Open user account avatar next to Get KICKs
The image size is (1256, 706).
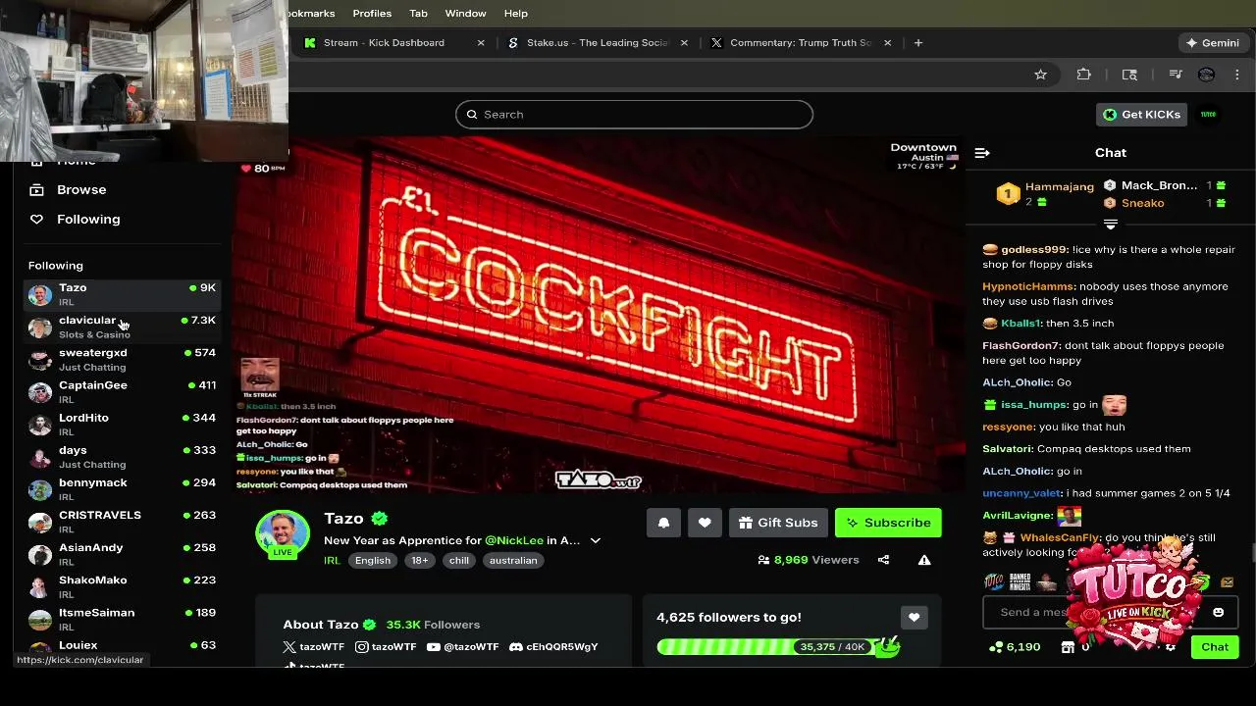[1209, 115]
